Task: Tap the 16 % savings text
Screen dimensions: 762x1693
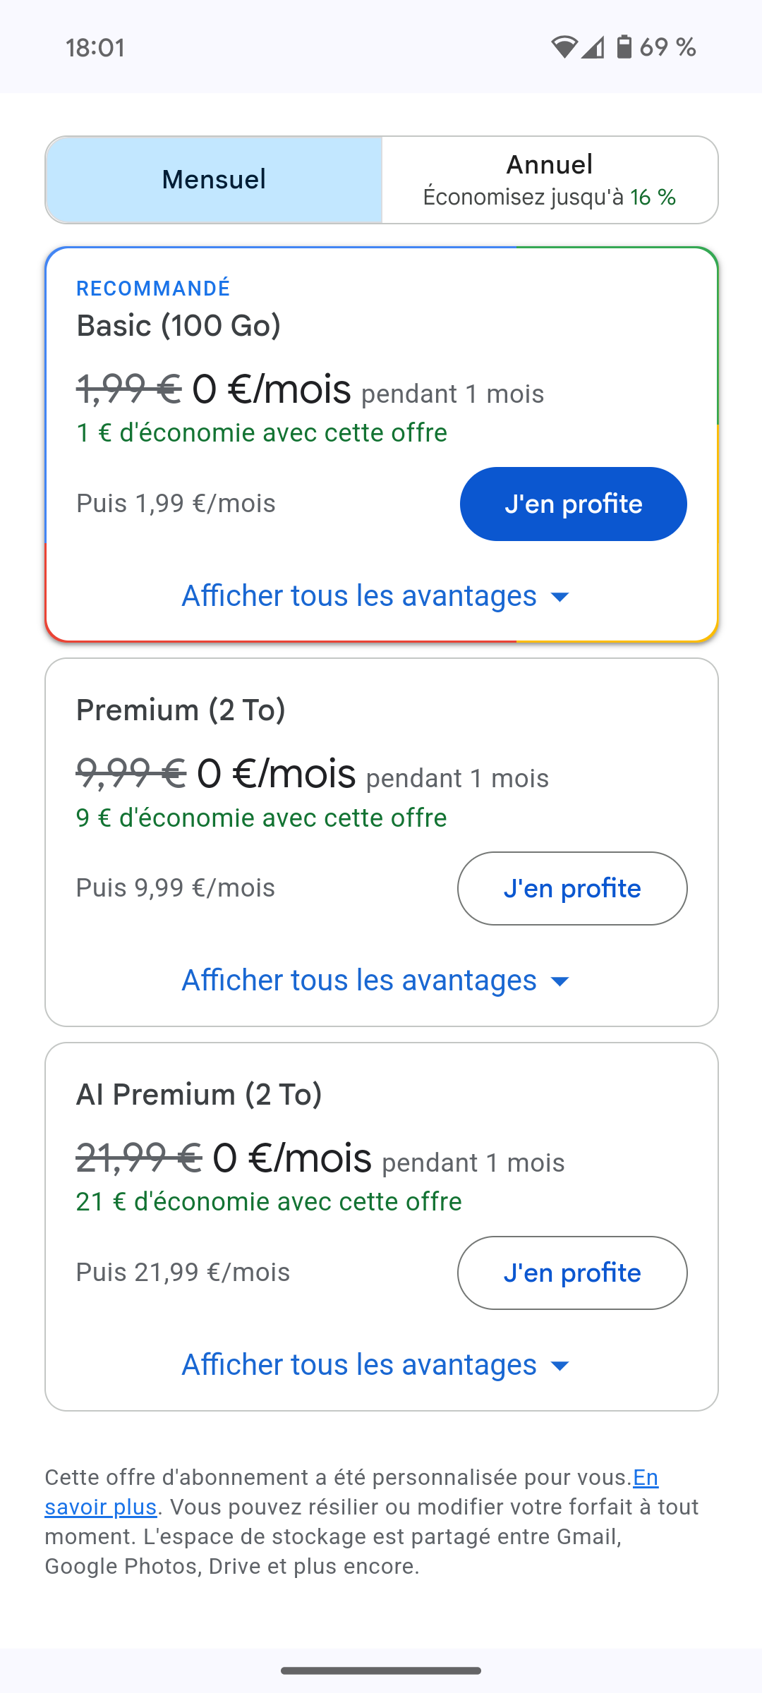Action: pos(653,198)
